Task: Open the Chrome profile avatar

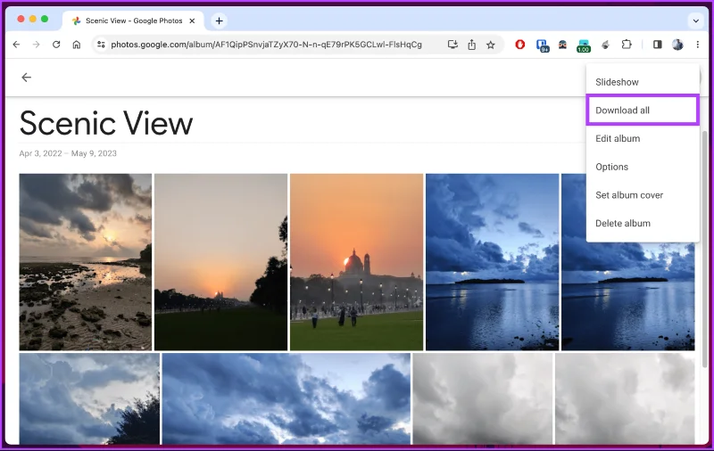Action: (677, 45)
